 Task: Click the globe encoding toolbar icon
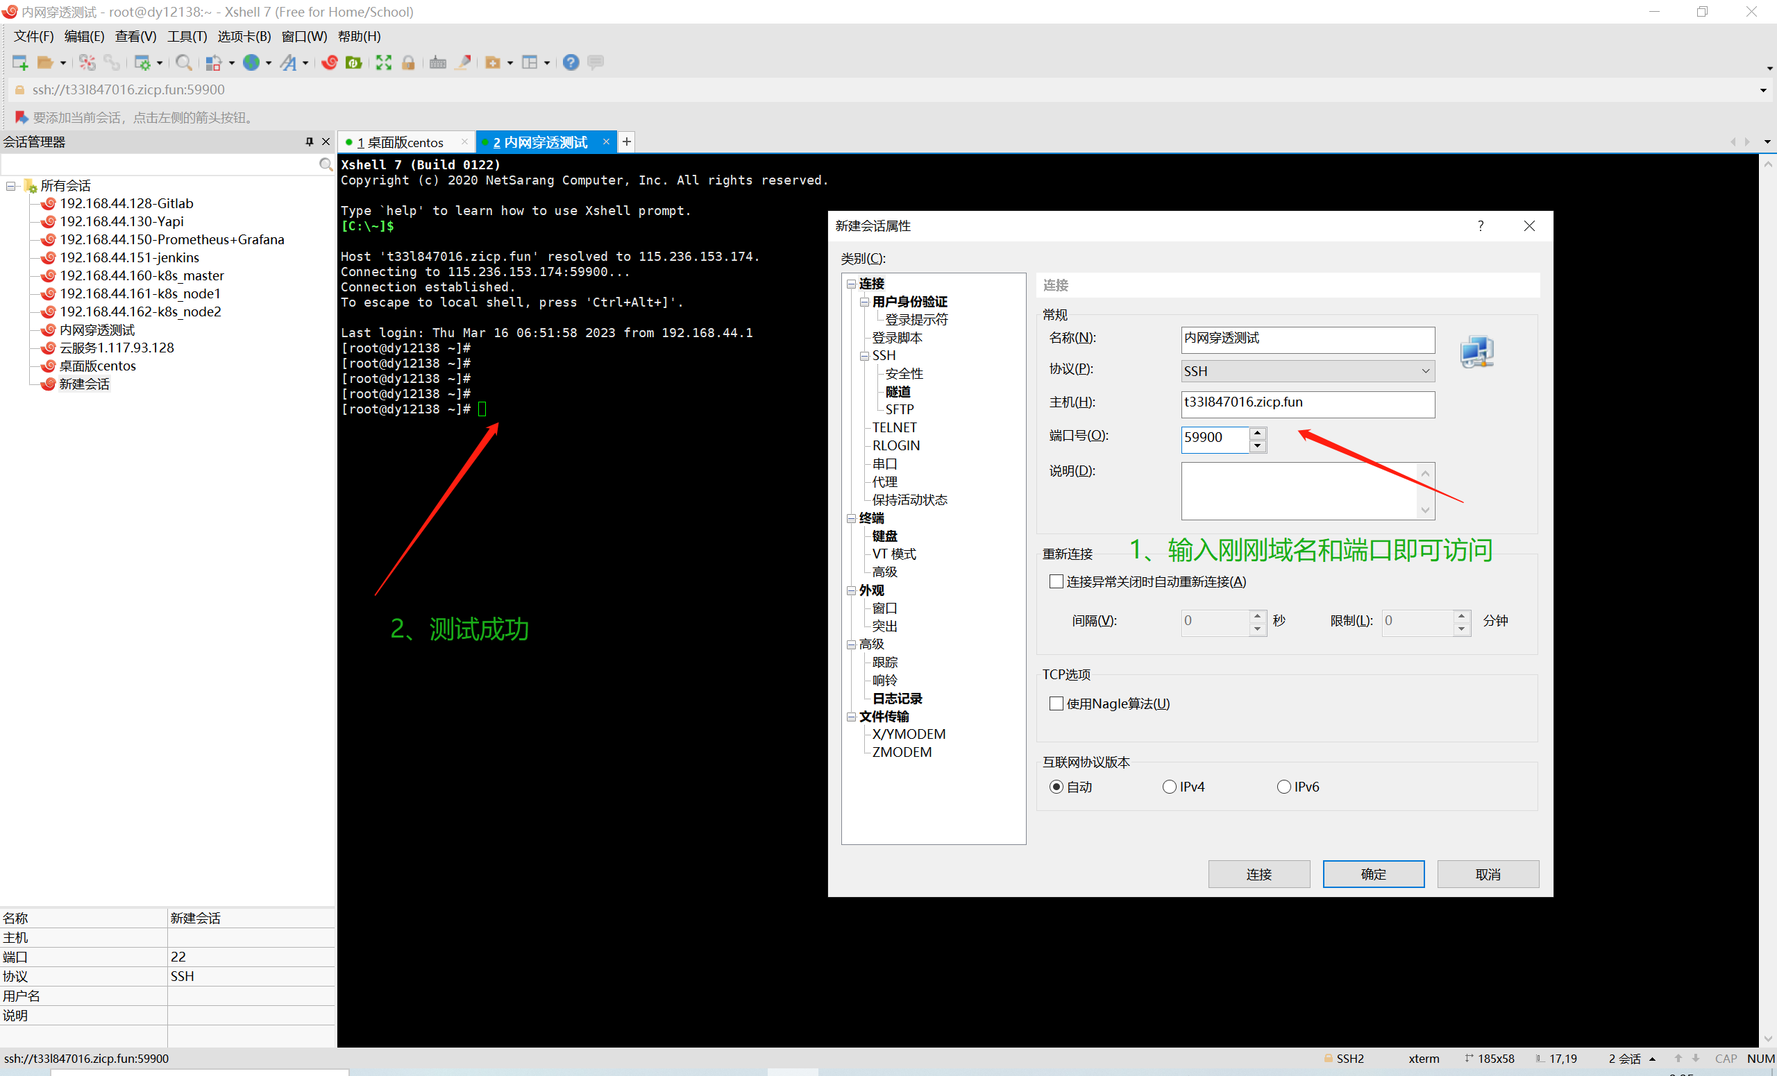(252, 62)
